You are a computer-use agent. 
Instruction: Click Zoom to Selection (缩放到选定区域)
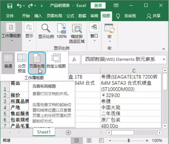coord(77,34)
